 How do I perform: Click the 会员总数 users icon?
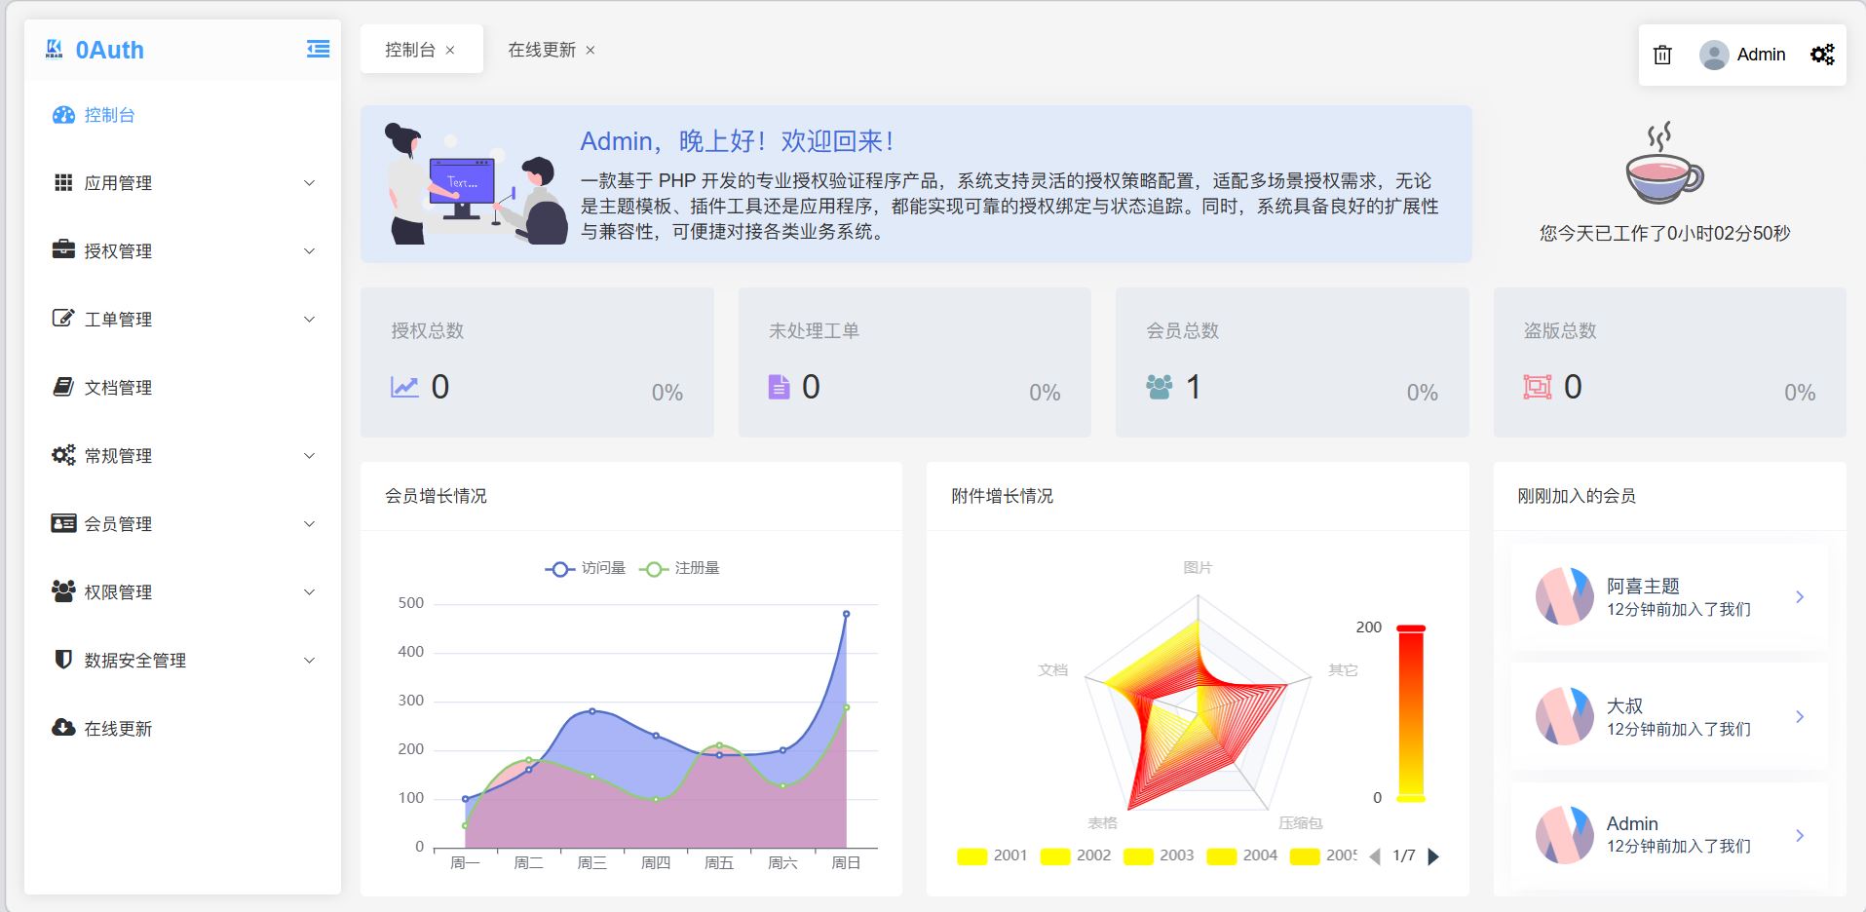point(1160,387)
